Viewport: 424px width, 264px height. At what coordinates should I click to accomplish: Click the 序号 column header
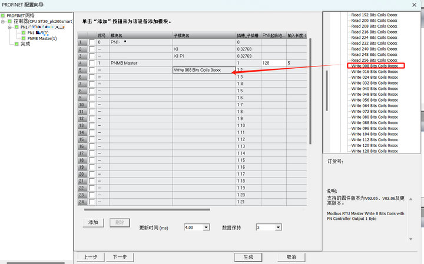click(x=103, y=35)
